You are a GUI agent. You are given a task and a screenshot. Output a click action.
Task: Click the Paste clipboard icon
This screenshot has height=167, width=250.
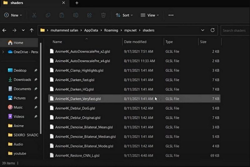62,15
